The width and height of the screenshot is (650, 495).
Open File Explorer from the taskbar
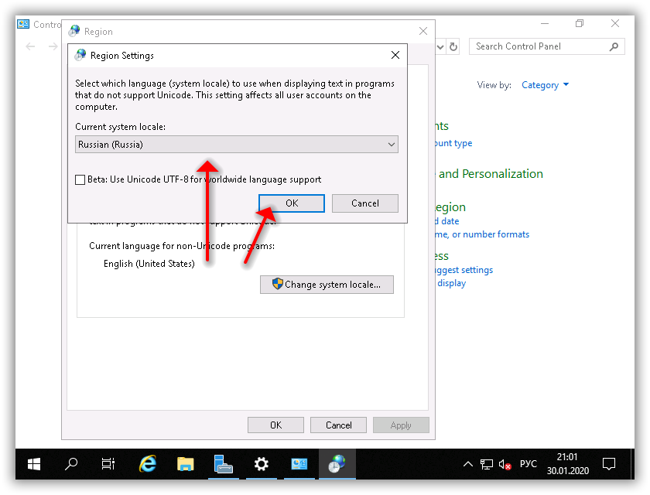tap(185, 464)
